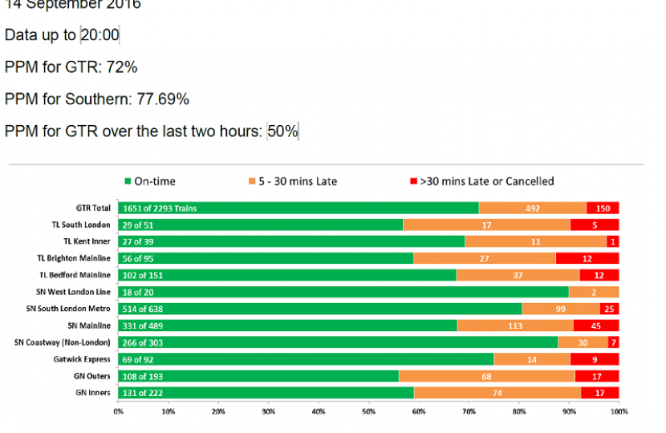Click the GN Outers orange segment 68
666x433 pixels.
click(x=486, y=376)
